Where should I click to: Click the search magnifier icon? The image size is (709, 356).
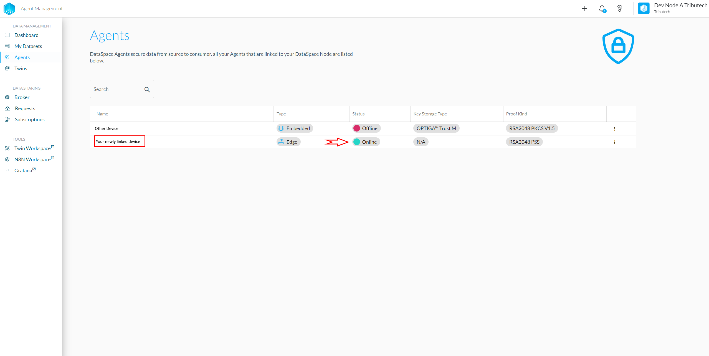pos(147,89)
